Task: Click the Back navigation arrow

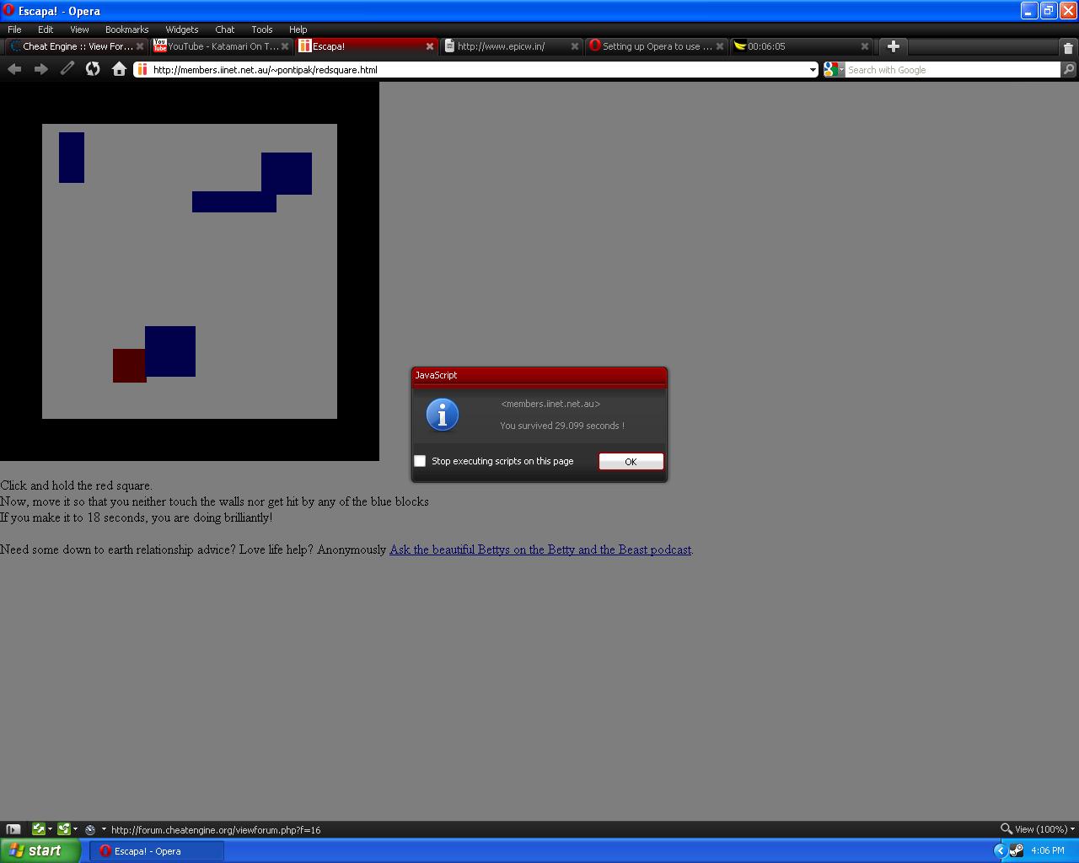Action: pyautogui.click(x=14, y=69)
